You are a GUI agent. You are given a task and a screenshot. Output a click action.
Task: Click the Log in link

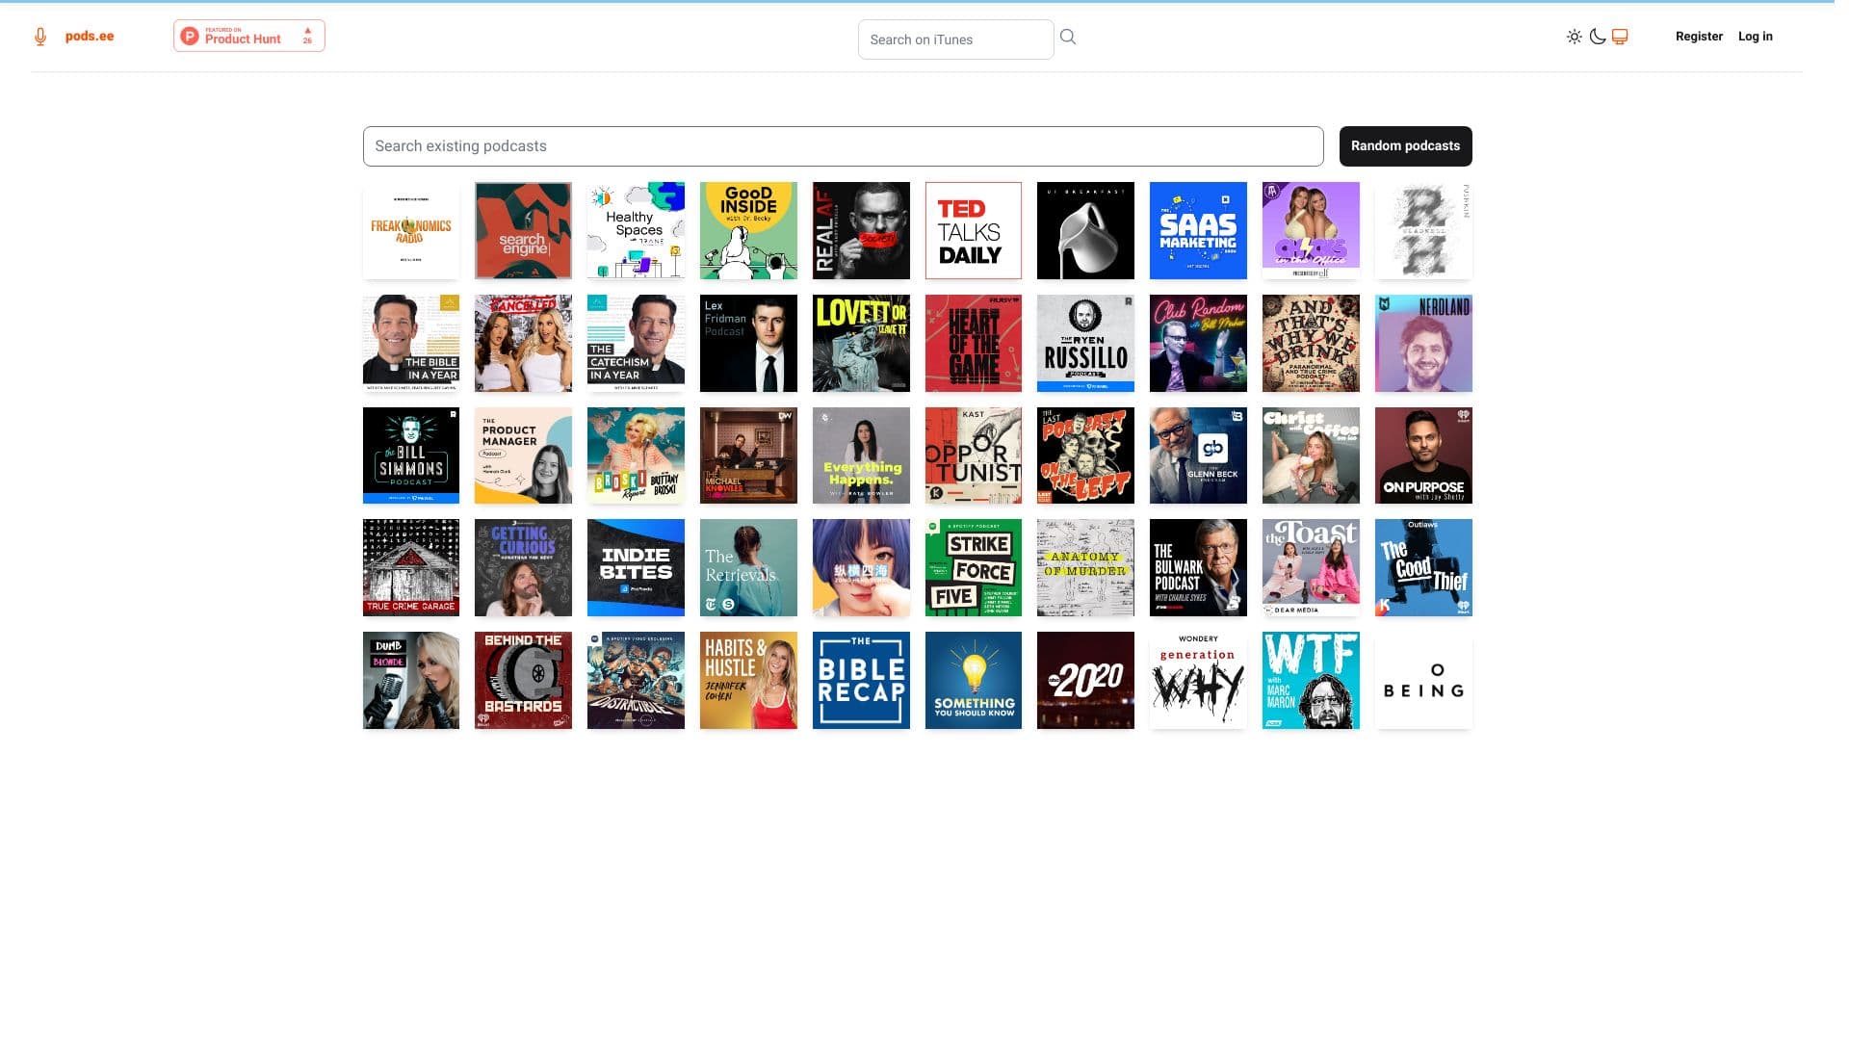(x=1756, y=36)
